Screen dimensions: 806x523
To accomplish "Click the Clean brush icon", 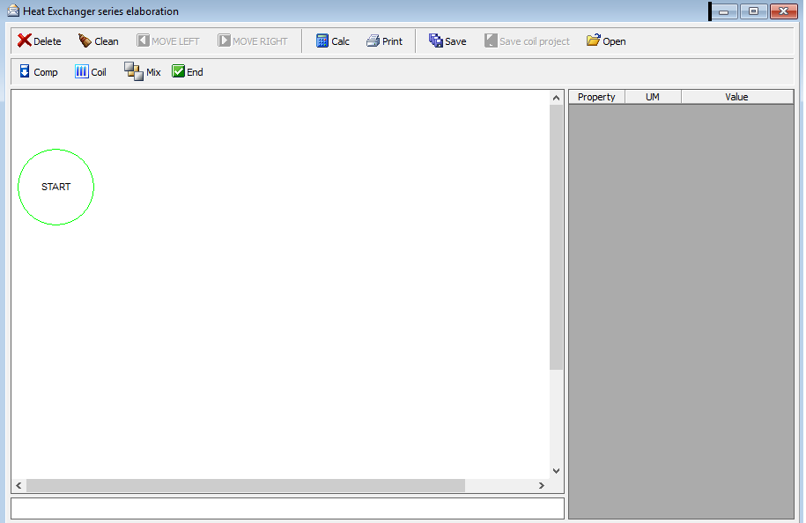I will [x=85, y=41].
